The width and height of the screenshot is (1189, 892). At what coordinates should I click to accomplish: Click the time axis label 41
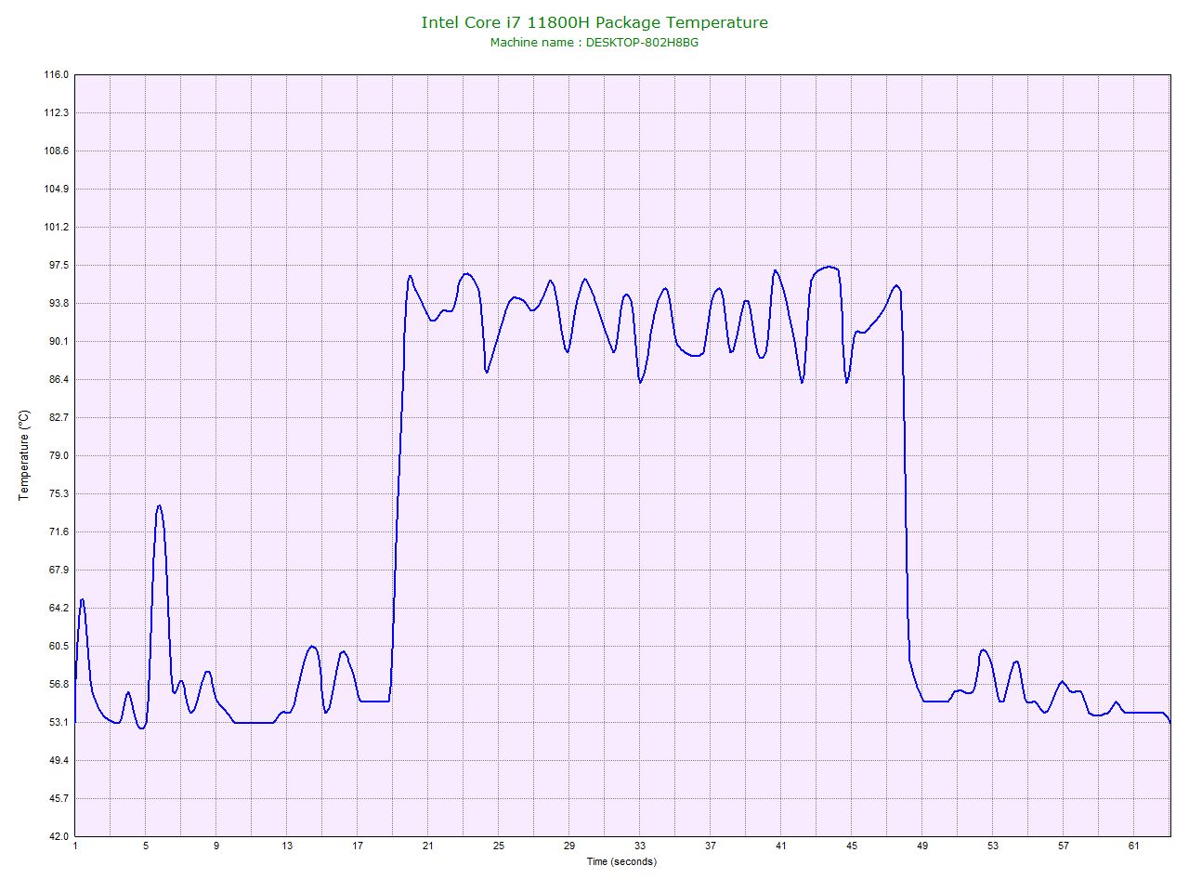coord(781,846)
